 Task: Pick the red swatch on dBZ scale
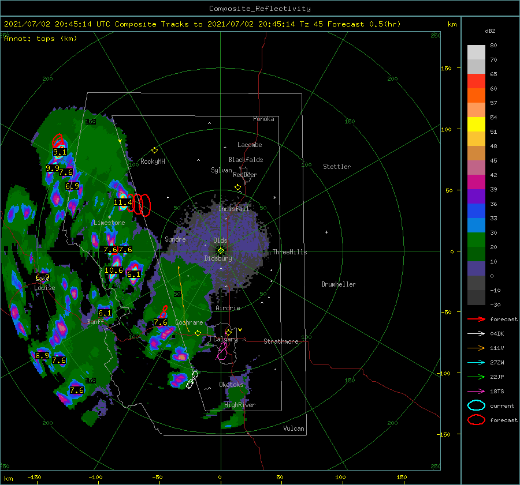point(476,81)
